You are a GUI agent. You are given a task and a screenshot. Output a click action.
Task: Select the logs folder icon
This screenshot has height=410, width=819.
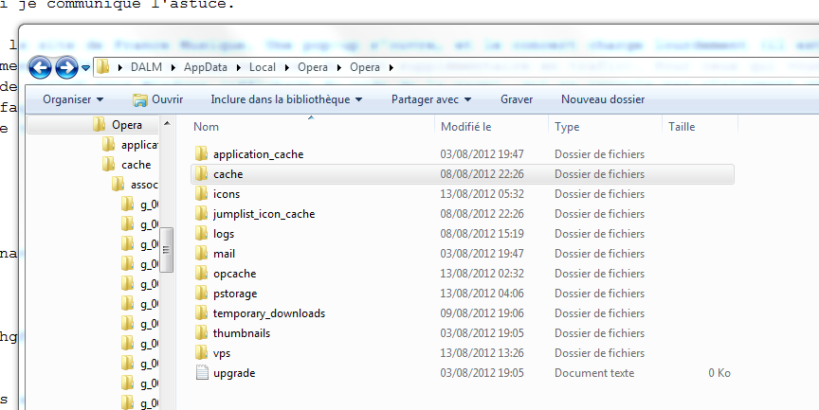point(202,233)
